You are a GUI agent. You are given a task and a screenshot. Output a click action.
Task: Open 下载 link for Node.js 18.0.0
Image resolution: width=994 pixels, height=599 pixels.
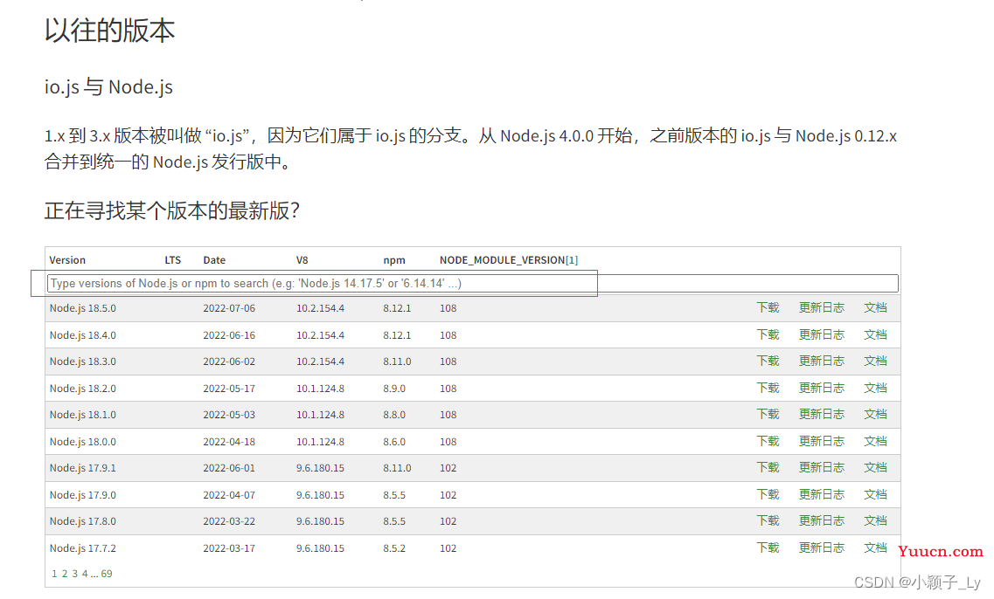pos(768,441)
